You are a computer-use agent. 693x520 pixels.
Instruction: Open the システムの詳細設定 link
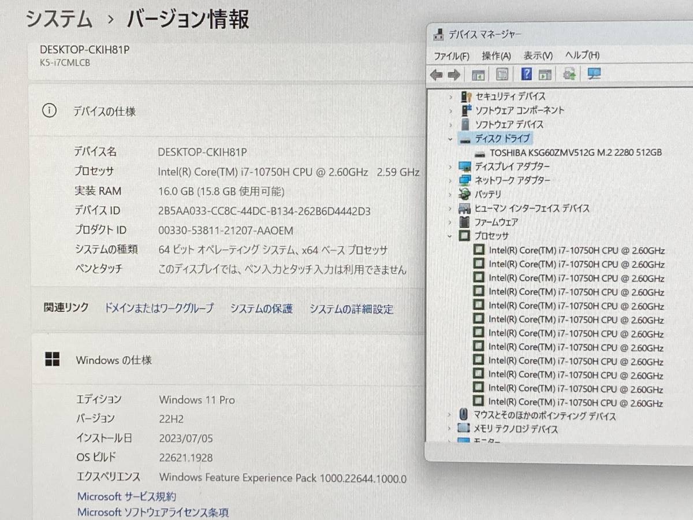click(352, 309)
